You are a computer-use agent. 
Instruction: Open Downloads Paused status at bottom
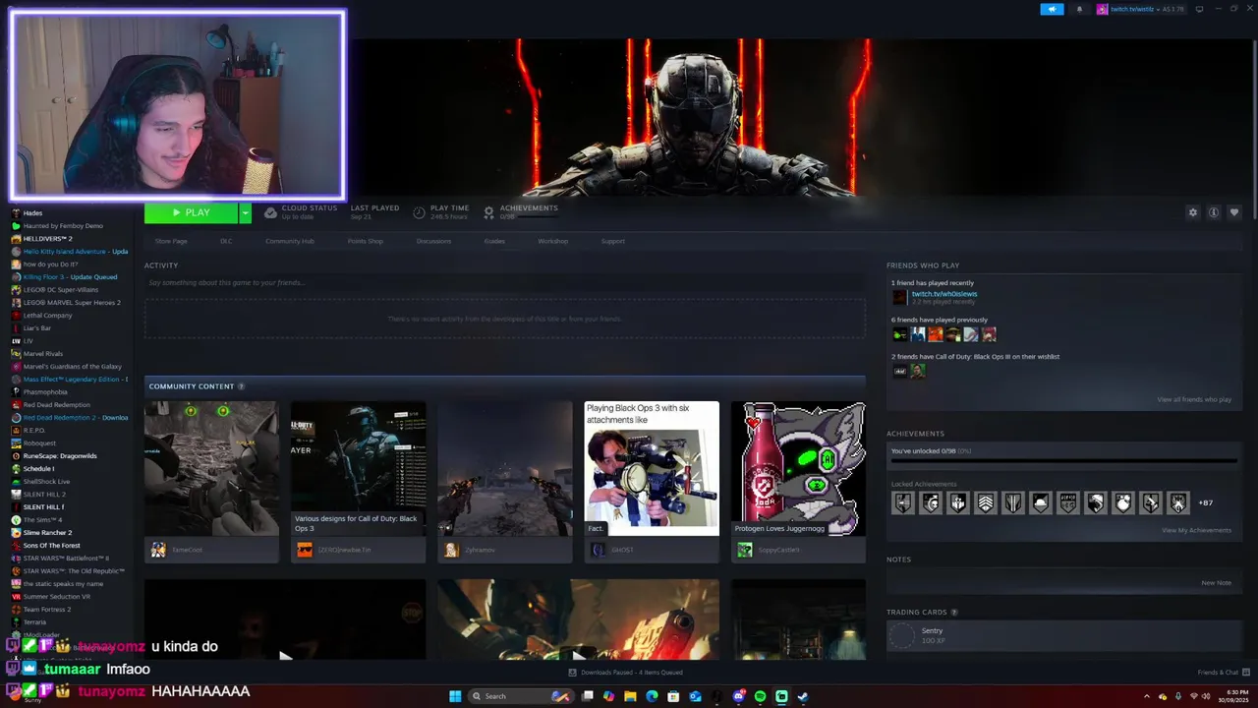pyautogui.click(x=625, y=673)
